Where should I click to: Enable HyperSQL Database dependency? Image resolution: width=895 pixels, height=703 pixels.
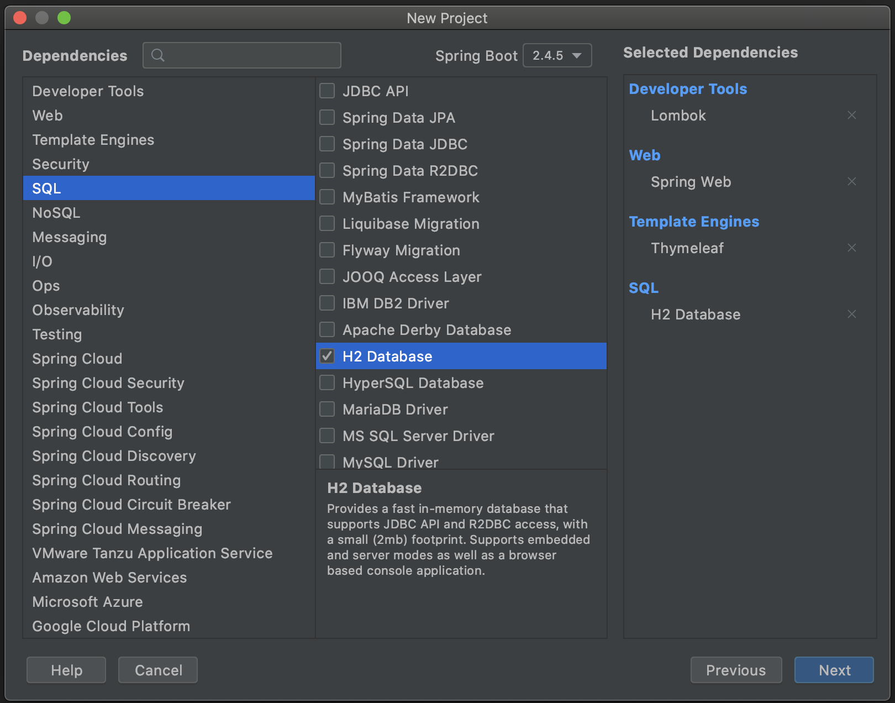327,382
